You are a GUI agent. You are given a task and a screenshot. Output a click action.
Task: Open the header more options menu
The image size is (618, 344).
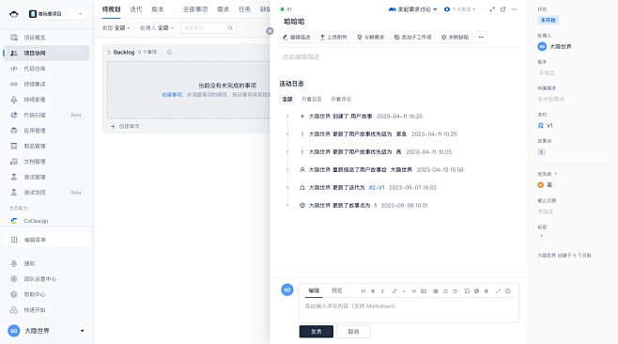pos(514,9)
